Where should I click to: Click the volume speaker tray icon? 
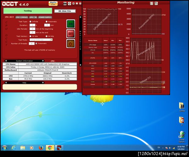coord(170,148)
